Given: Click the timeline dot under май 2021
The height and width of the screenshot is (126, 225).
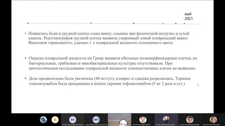Looking at the screenshot, I should coord(184,23).
